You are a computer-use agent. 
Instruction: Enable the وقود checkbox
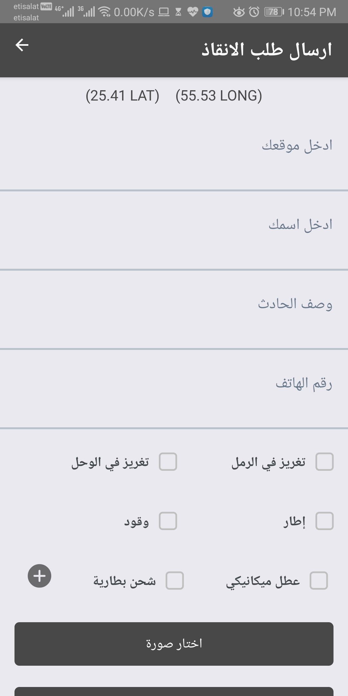[x=168, y=521]
